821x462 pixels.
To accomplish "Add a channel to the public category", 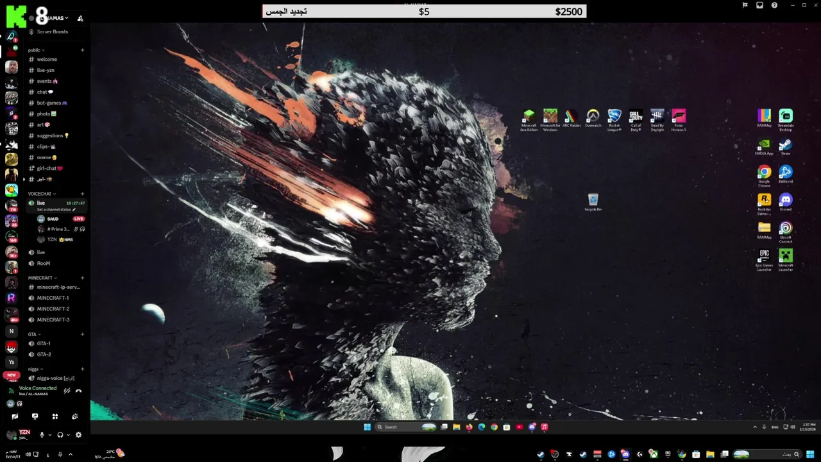I will (82, 50).
